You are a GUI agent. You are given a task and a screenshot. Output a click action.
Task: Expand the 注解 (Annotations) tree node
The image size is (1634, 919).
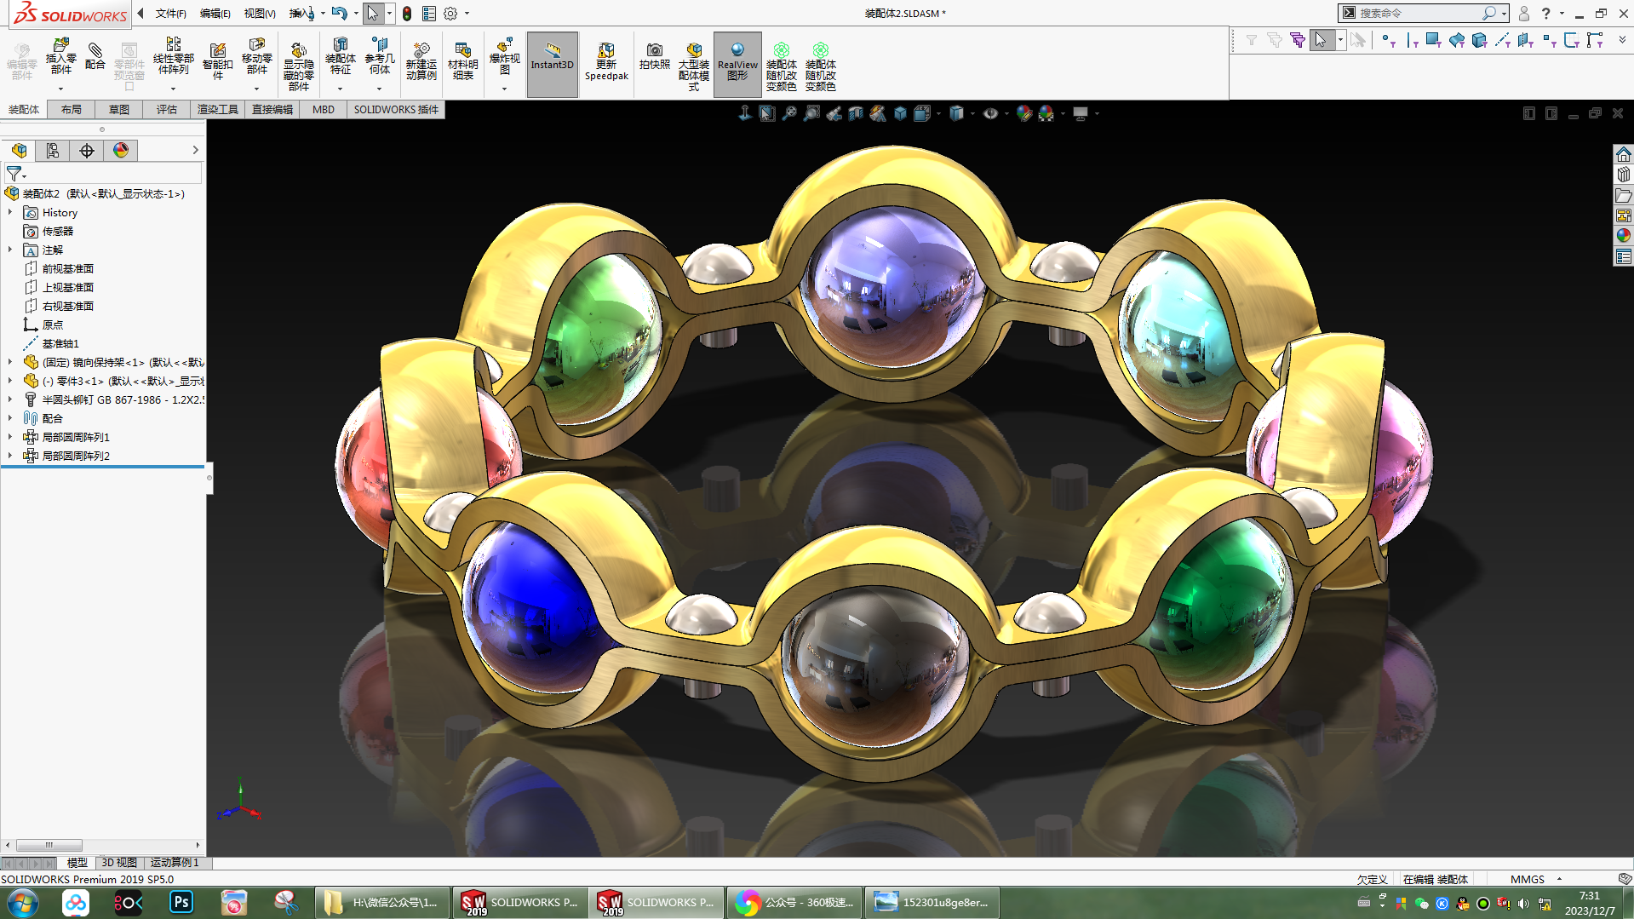[10, 250]
